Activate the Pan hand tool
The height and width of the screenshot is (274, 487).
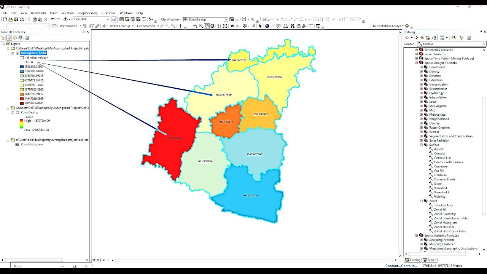click(x=207, y=26)
